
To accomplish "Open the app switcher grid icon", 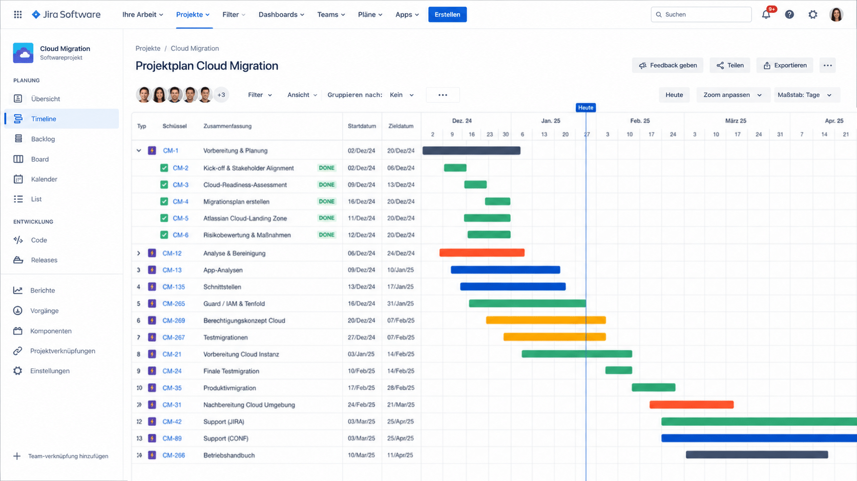I will [18, 14].
